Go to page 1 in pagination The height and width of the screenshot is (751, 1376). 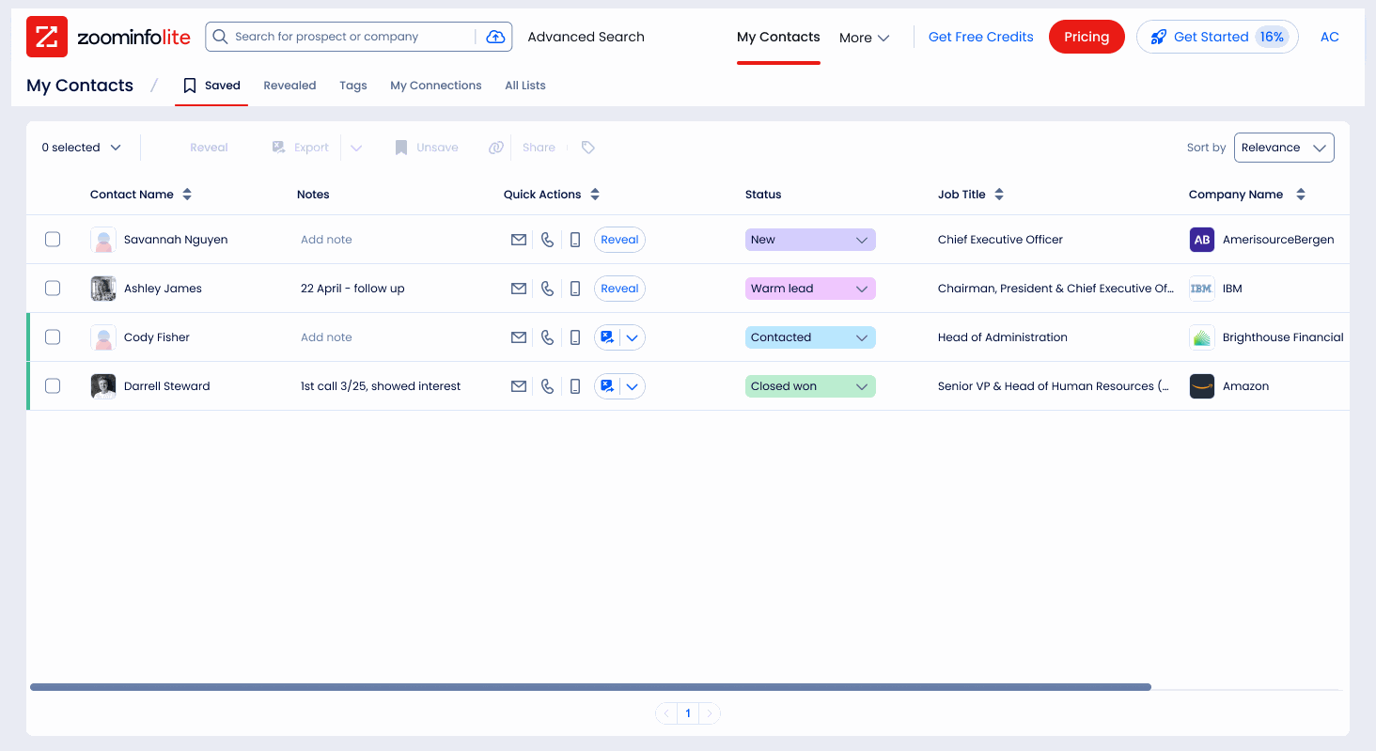coord(688,713)
